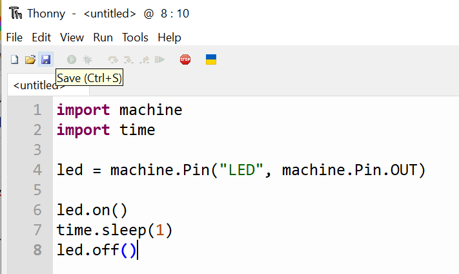The height and width of the screenshot is (274, 459).
Task: Open a file with the folder icon
Action: point(30,60)
